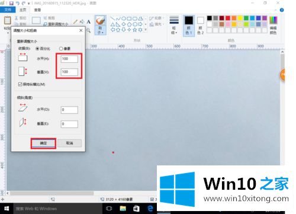Select the Rounded rectangle shape

(x=135, y=18)
